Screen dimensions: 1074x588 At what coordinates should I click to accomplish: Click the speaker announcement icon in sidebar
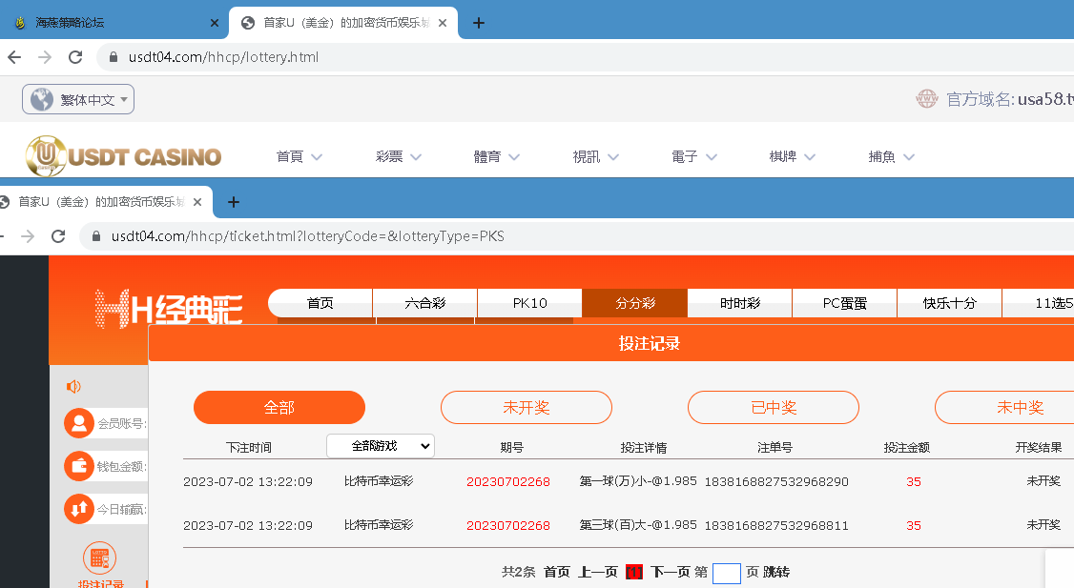(x=73, y=387)
